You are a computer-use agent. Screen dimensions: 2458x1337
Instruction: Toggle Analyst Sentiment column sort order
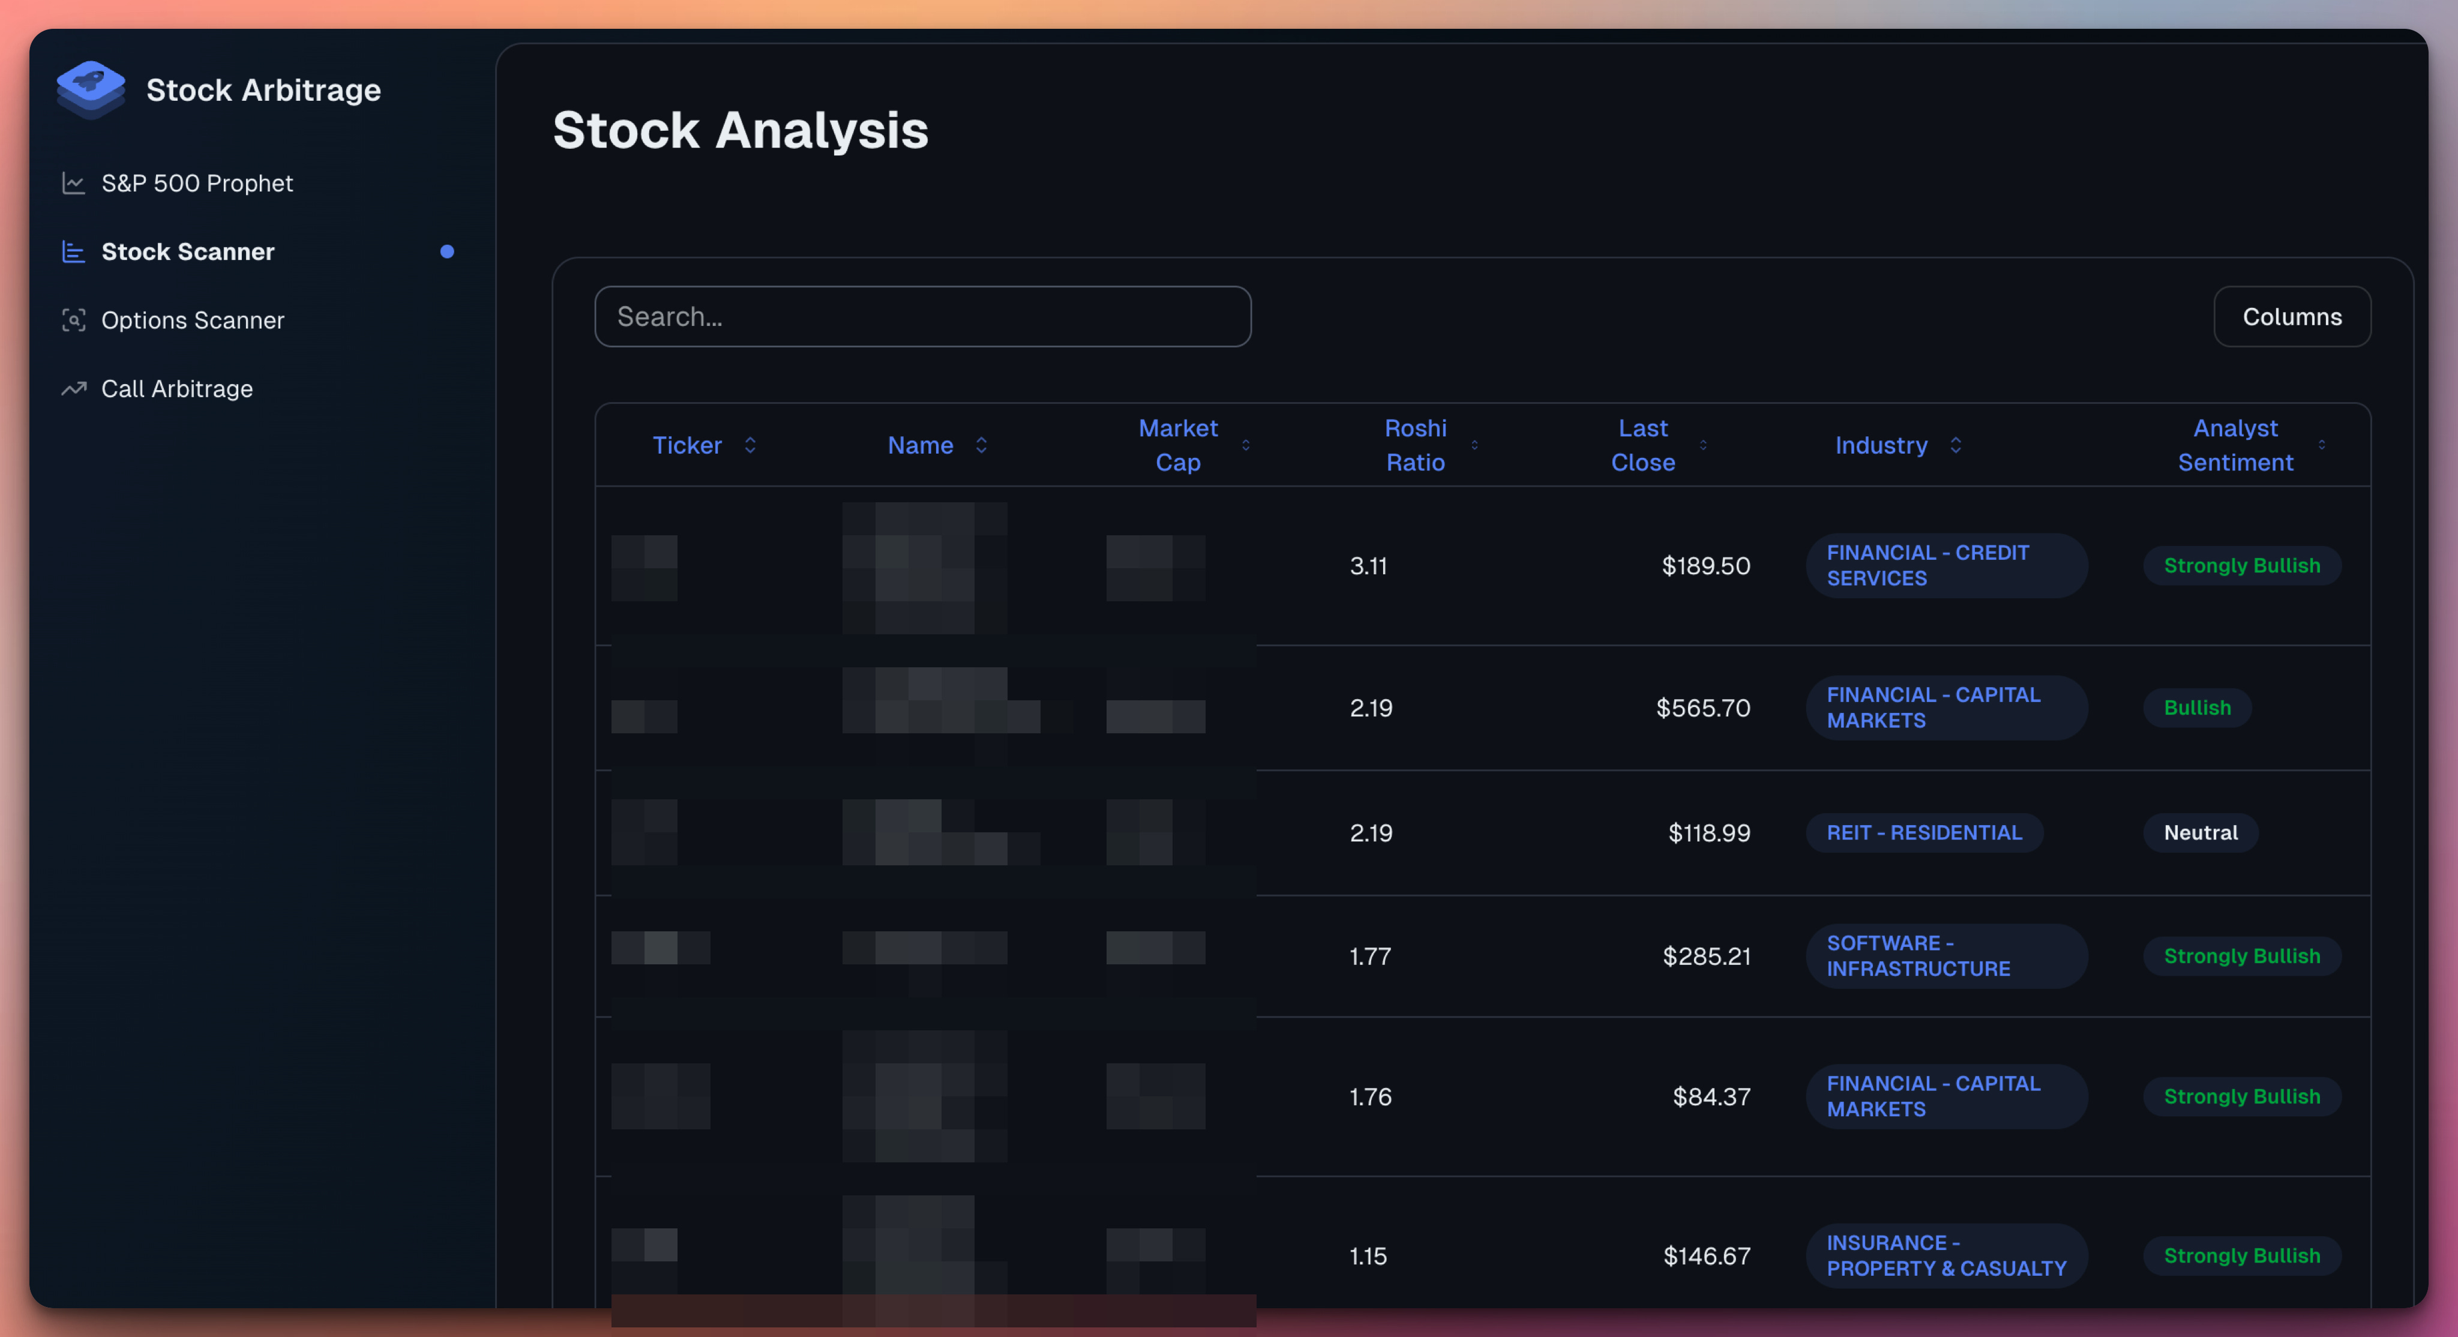[2322, 445]
